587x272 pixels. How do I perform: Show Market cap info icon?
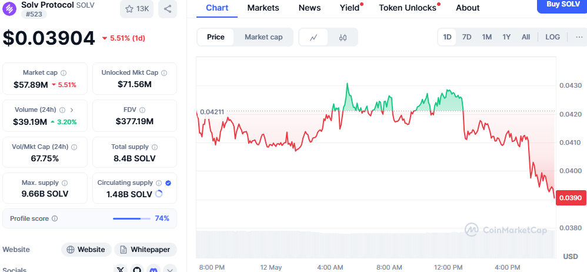coord(64,72)
